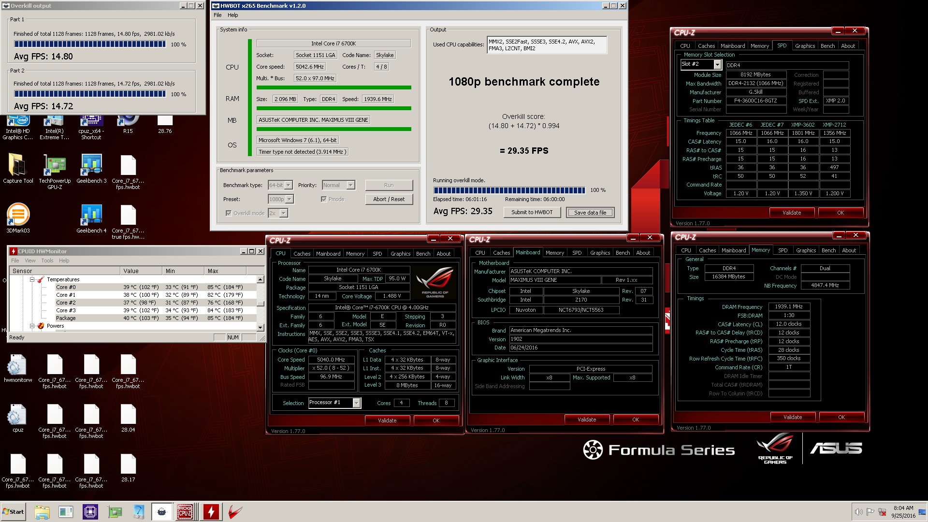This screenshot has height=522, width=928.
Task: Click Abort / Reset button
Action: pos(389,199)
